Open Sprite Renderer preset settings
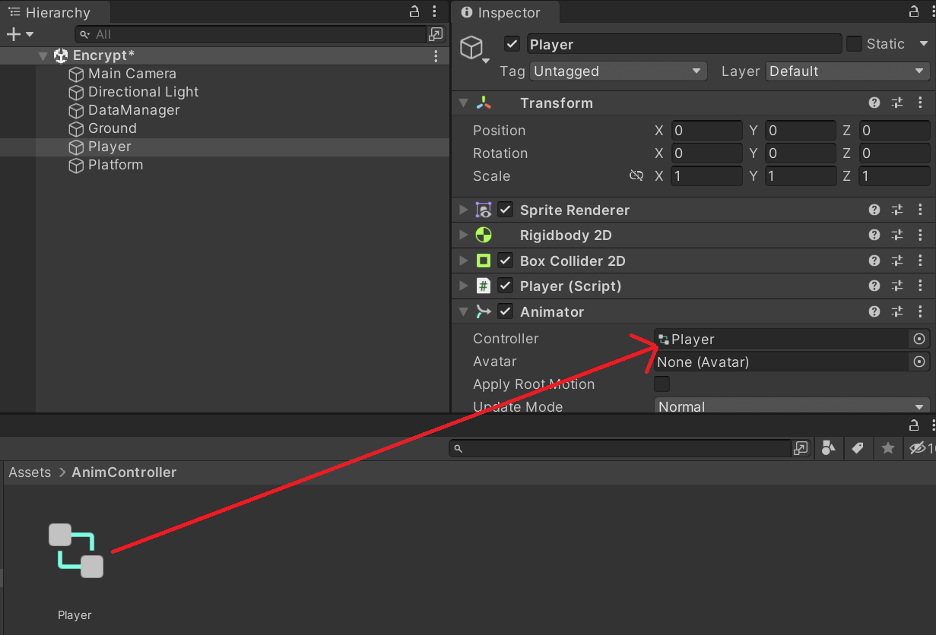 897,210
